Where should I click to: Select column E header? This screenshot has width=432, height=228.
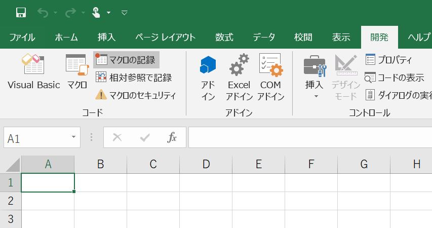coord(258,164)
